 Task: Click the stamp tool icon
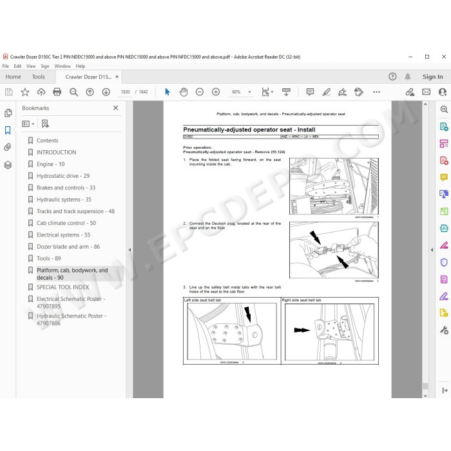pos(359,92)
